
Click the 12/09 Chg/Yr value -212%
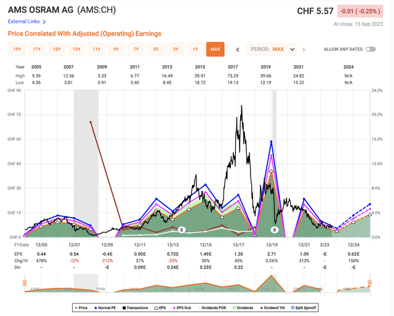pos(107,261)
